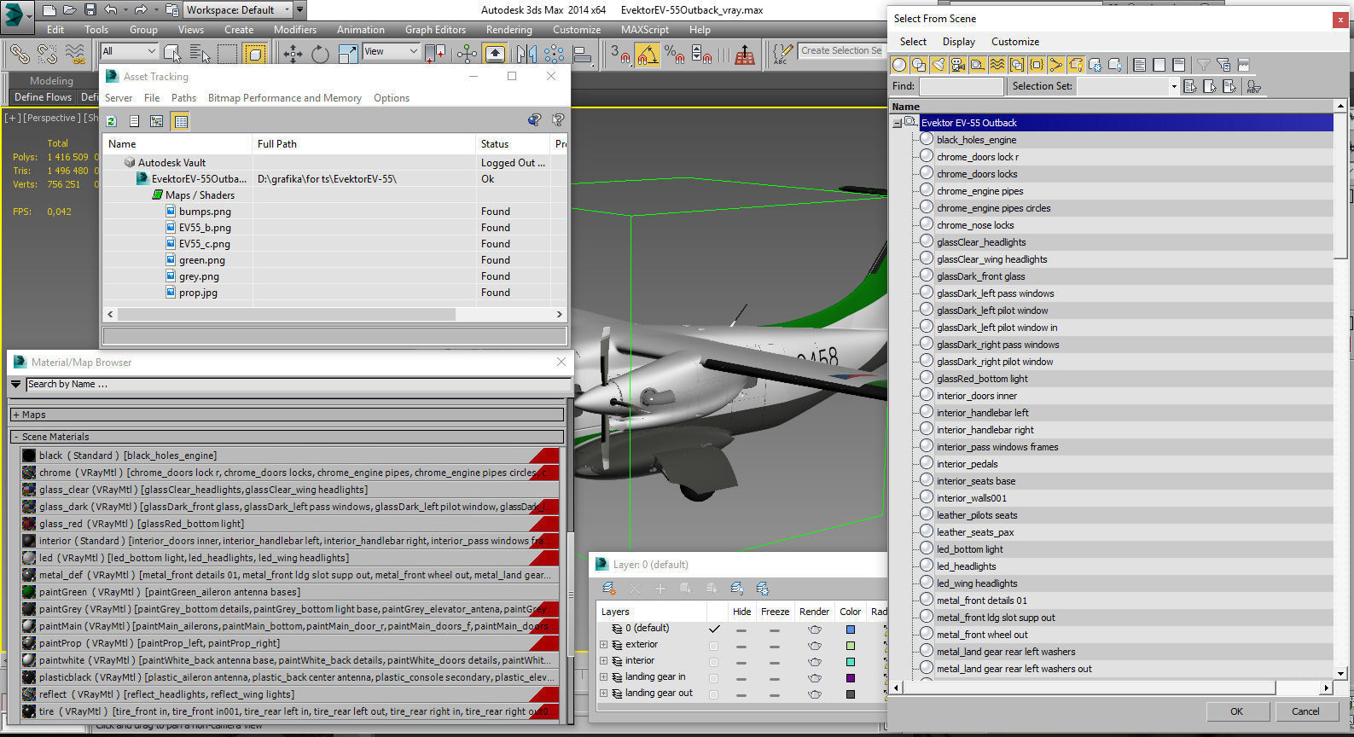This screenshot has height=737, width=1354.
Task: Toggle Display Bone Objects filter icon
Action: coord(1056,65)
